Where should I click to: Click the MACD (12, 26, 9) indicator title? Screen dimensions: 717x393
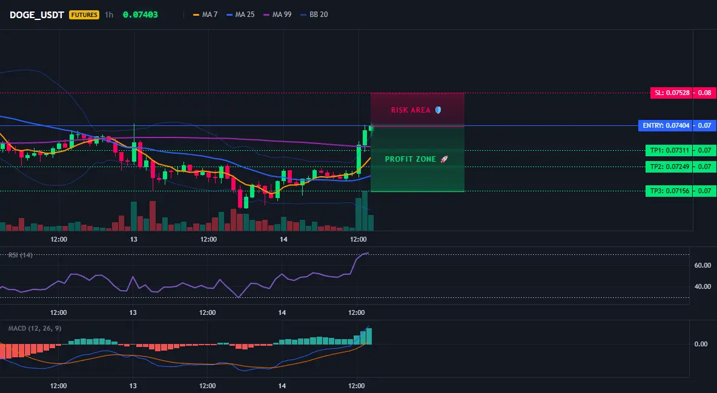pyautogui.click(x=35, y=328)
